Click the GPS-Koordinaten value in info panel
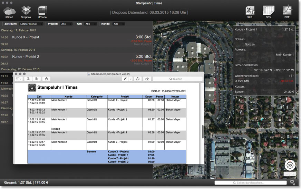The width and height of the screenshot is (301, 189). [x=274, y=70]
